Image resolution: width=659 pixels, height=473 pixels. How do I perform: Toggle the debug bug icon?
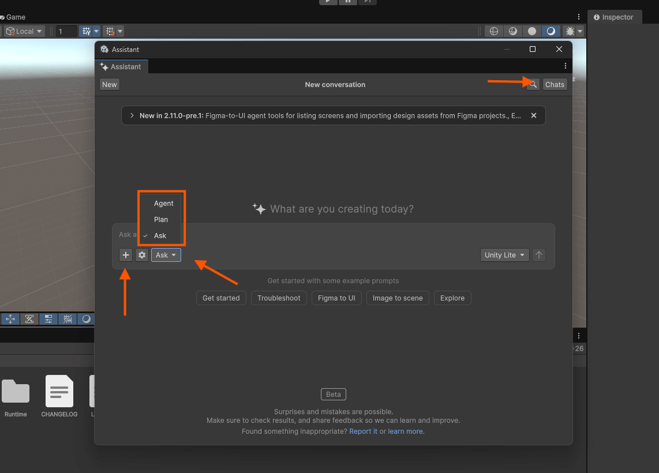coord(570,31)
